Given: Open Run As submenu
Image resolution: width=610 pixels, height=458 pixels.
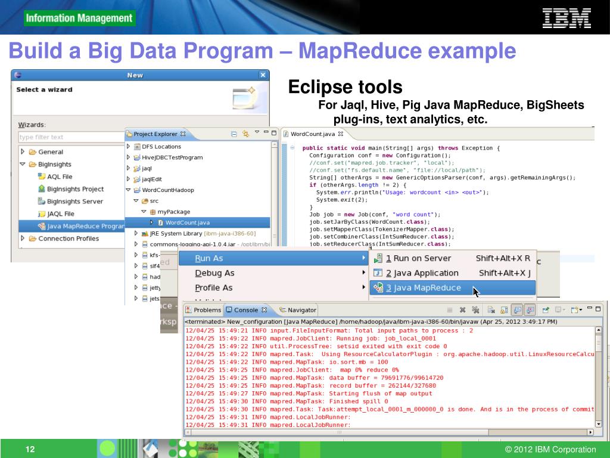Looking at the screenshot, I should coord(273,258).
